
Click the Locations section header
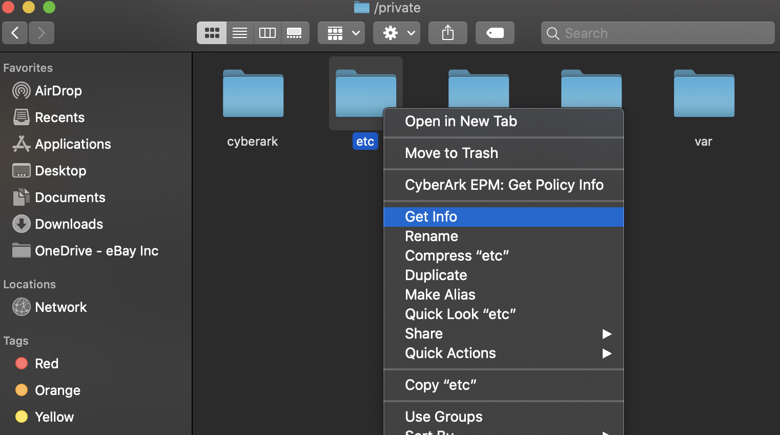point(30,284)
